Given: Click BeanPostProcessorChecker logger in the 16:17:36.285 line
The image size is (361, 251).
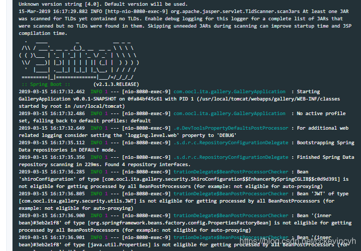Looking at the screenshot, I should 231,172.
